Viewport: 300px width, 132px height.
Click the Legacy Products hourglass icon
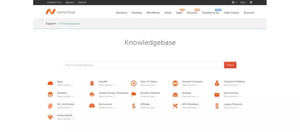point(217,106)
